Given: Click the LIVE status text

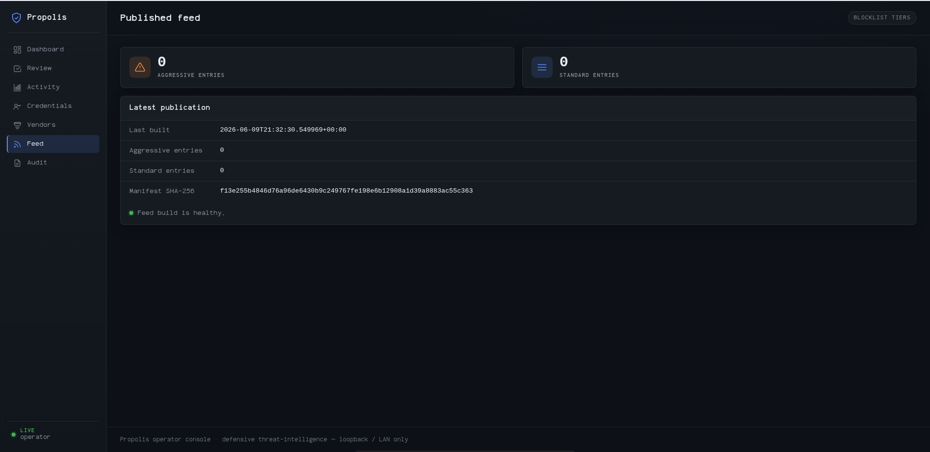Looking at the screenshot, I should [27, 430].
